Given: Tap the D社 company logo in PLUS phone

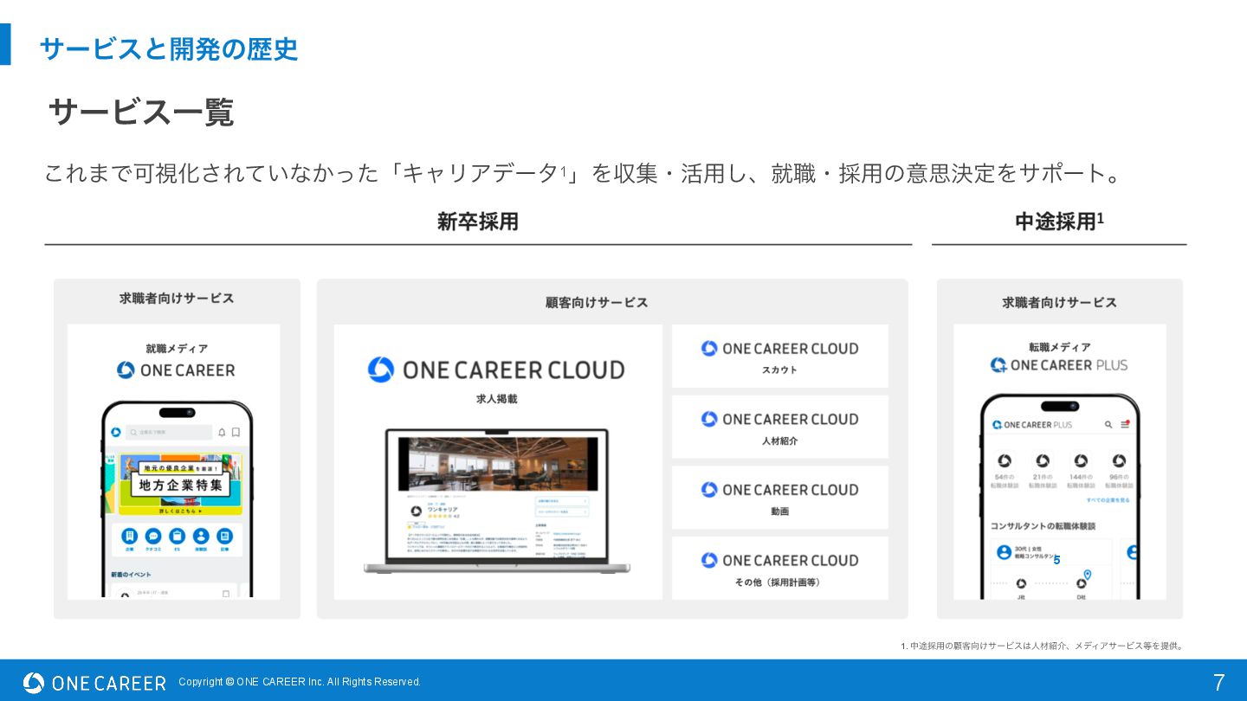Looking at the screenshot, I should (1081, 584).
